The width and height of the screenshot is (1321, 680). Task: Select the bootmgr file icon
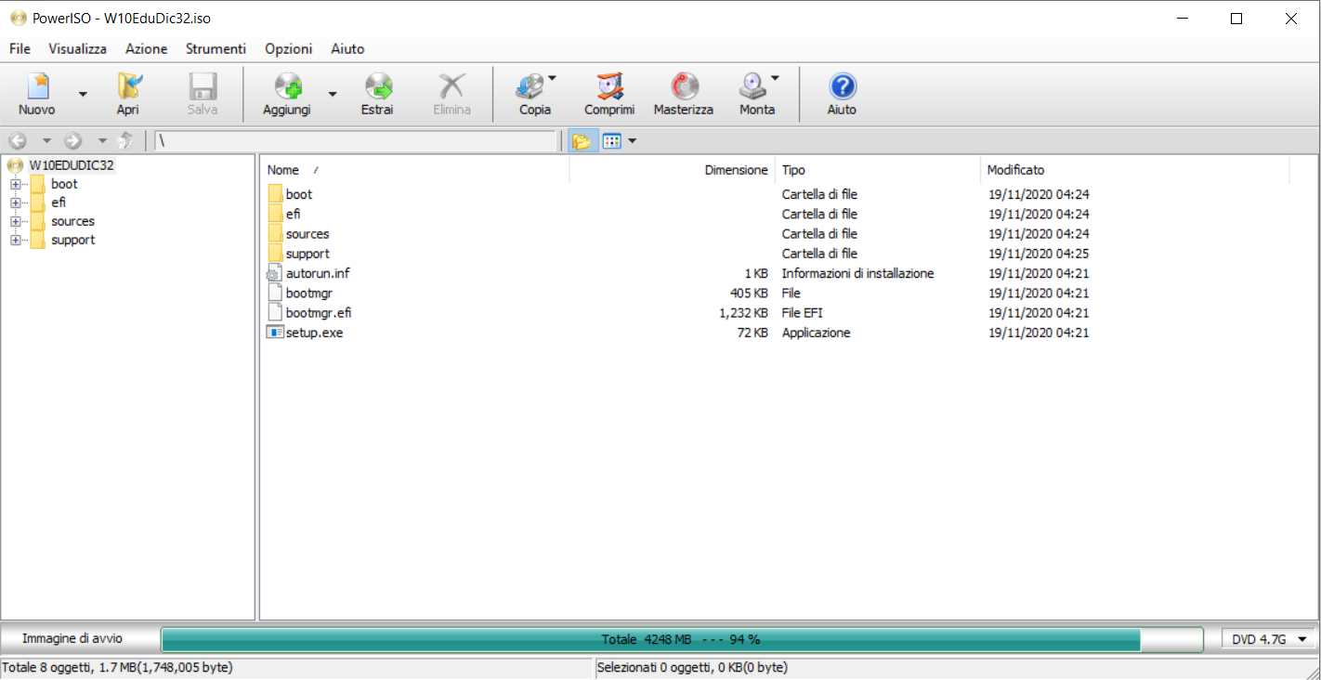pos(274,293)
